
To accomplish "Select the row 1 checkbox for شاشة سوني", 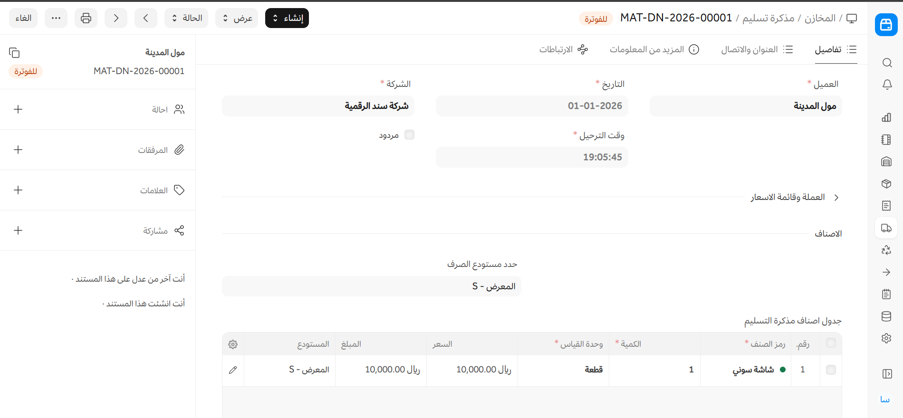I will [x=831, y=370].
